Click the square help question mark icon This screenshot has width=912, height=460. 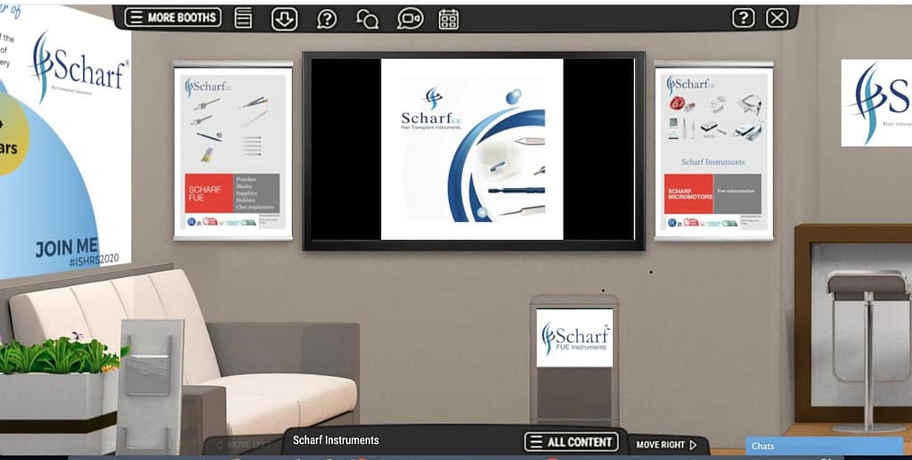pos(743,18)
